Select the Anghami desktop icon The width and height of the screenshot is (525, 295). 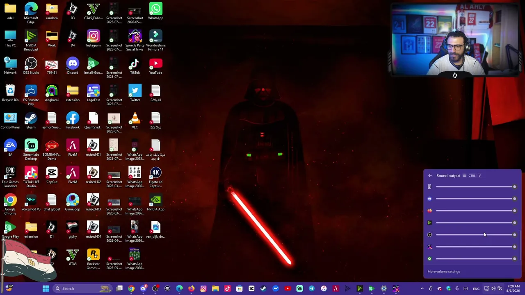(52, 93)
